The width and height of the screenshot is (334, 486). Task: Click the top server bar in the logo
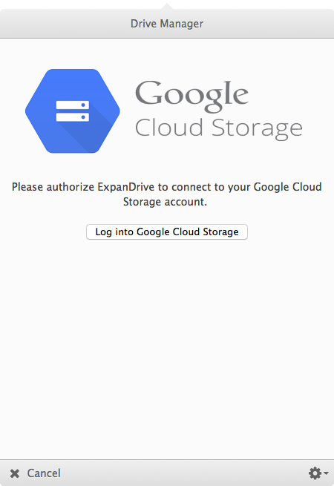click(73, 105)
